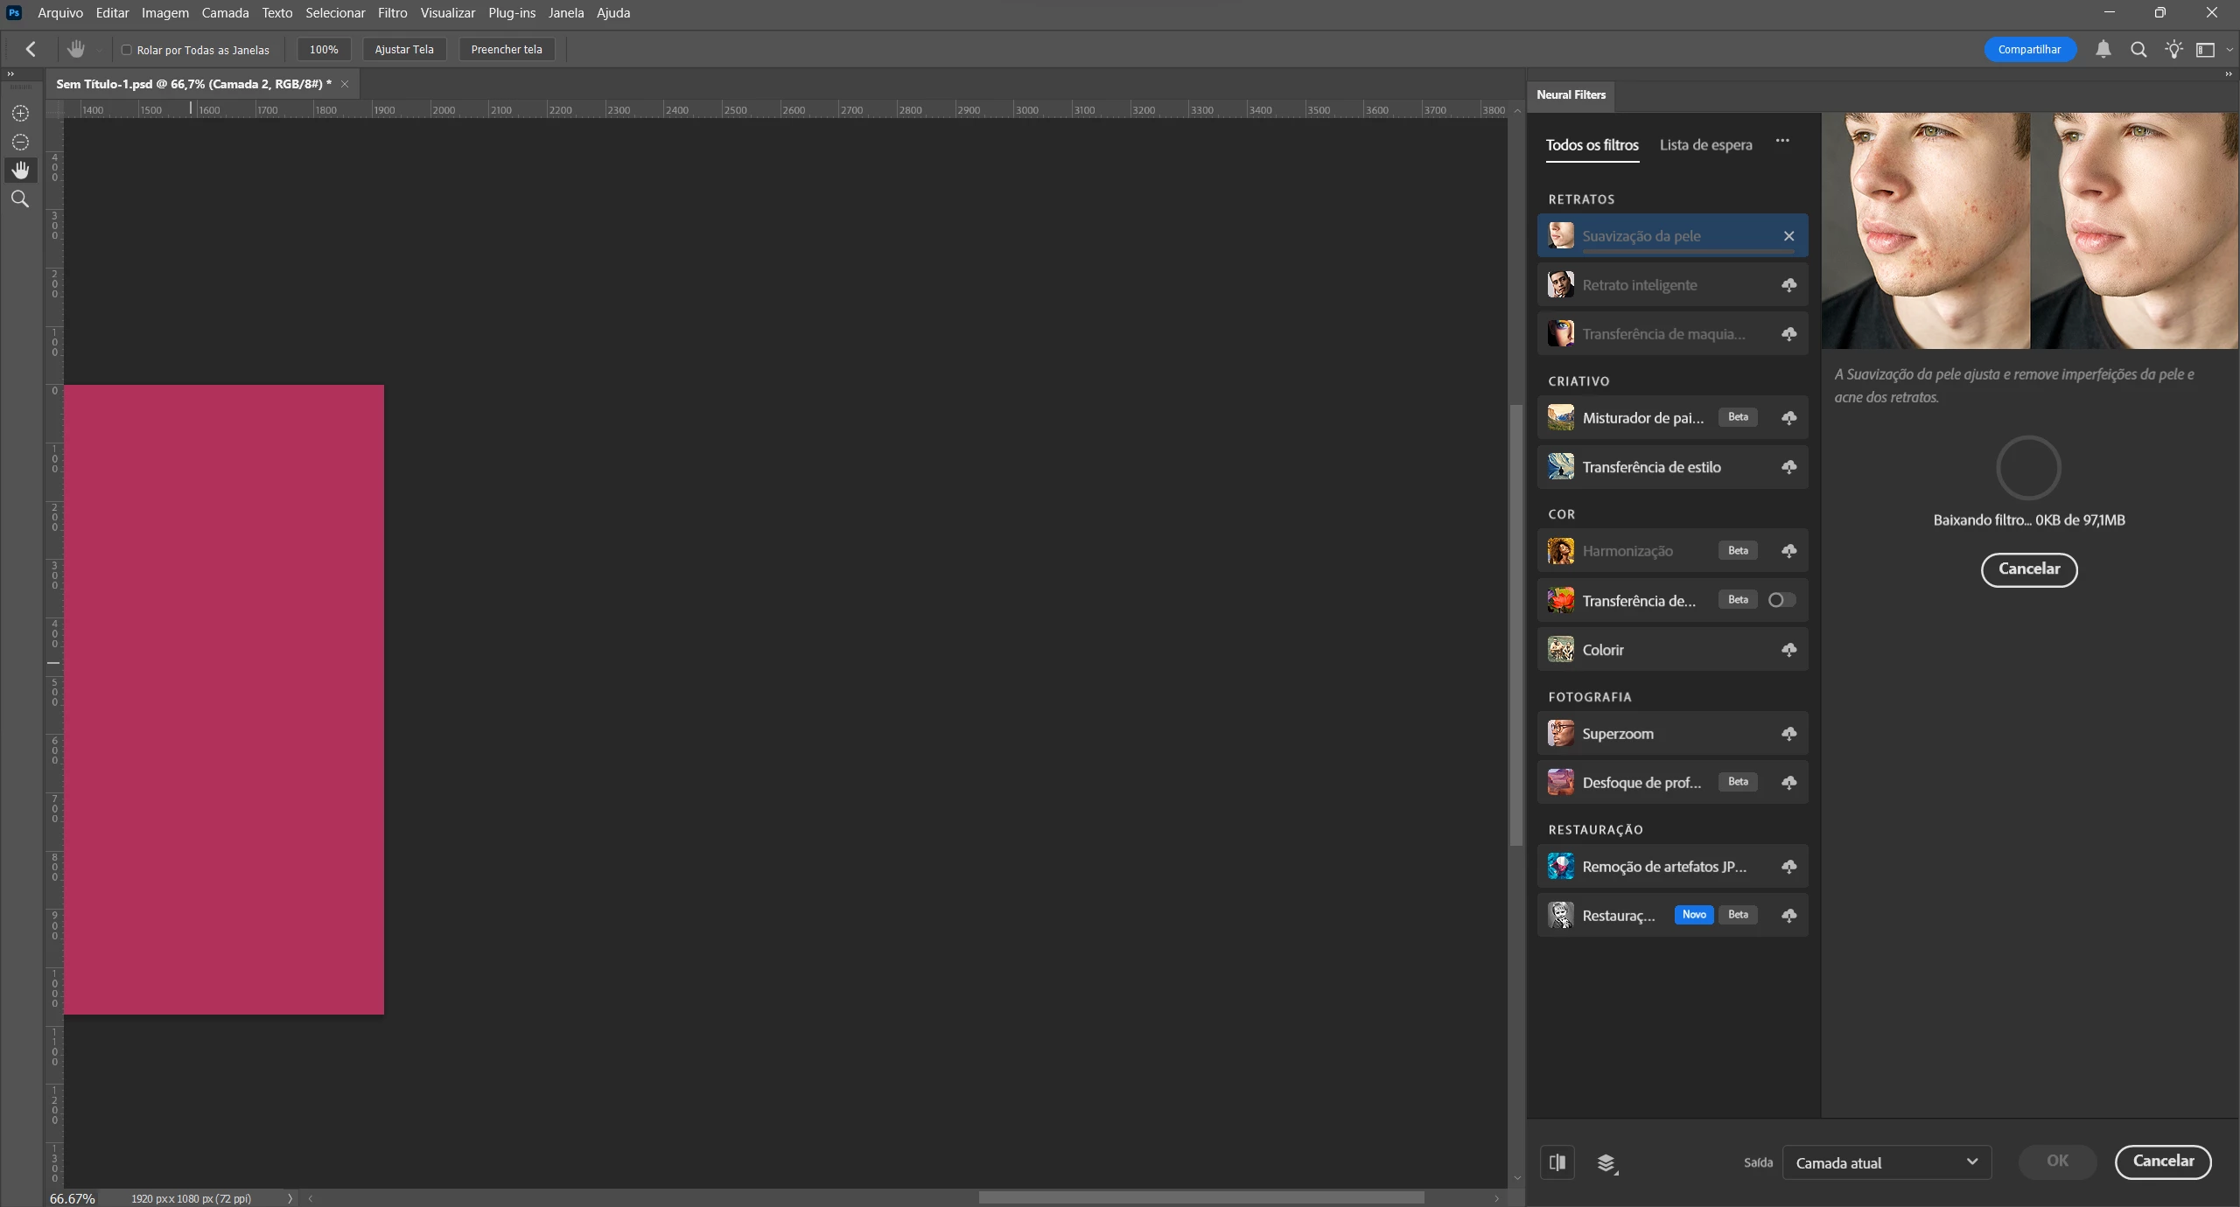Enable Rolar por Todas as Janelas checkbox
2240x1207 pixels.
tap(127, 50)
